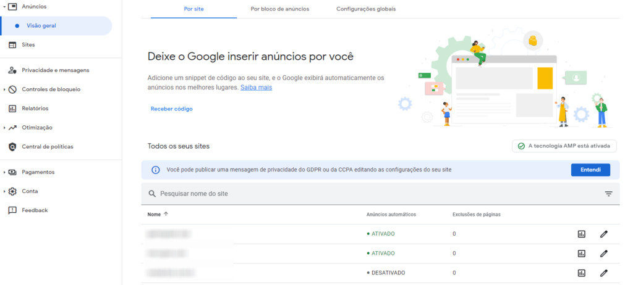
Task: Click the Pagamentos money icon
Action: (x=12, y=172)
